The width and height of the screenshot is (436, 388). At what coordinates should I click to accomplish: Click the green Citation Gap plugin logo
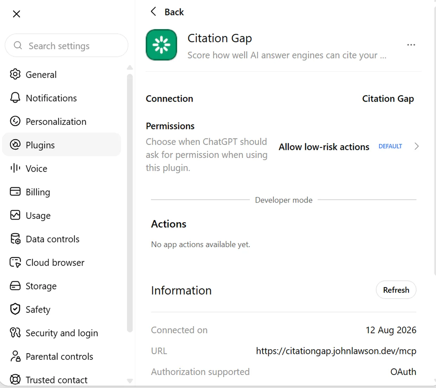[161, 45]
